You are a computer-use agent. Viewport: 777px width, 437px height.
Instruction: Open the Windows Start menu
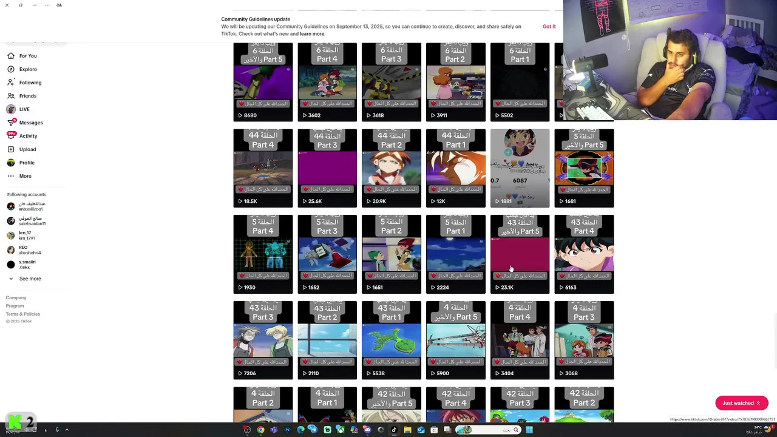click(529, 430)
